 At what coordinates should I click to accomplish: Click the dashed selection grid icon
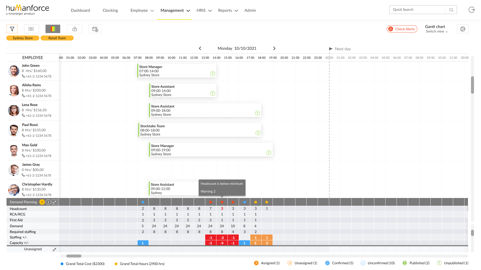click(x=31, y=29)
